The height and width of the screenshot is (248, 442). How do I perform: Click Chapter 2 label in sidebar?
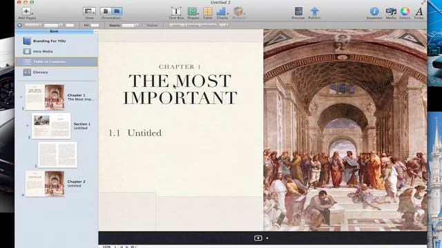coord(76,182)
